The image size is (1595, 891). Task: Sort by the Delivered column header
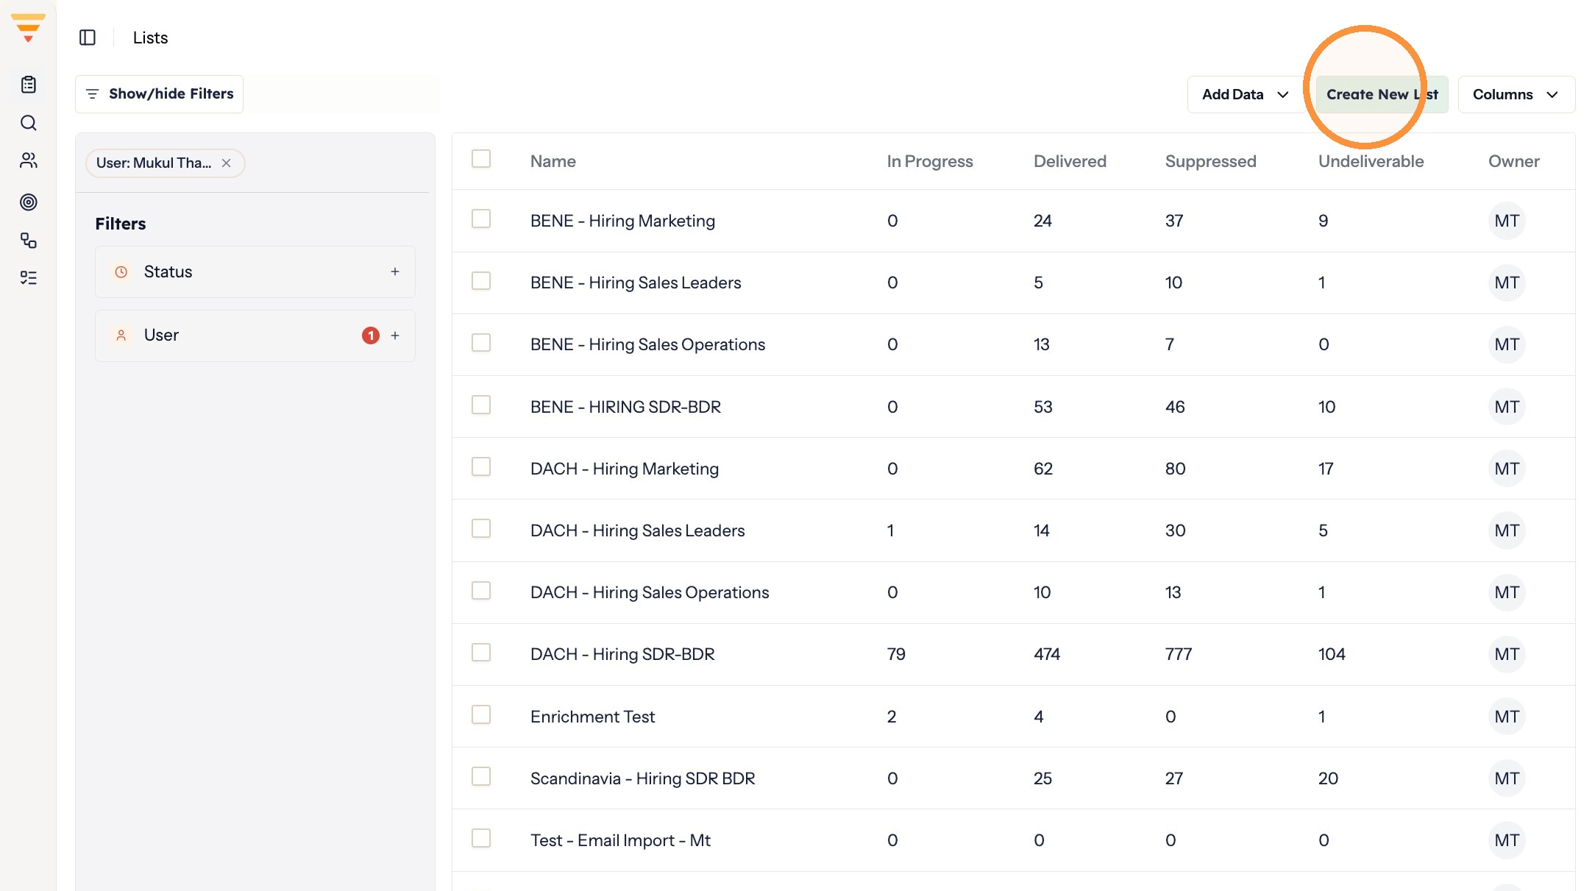pyautogui.click(x=1070, y=161)
